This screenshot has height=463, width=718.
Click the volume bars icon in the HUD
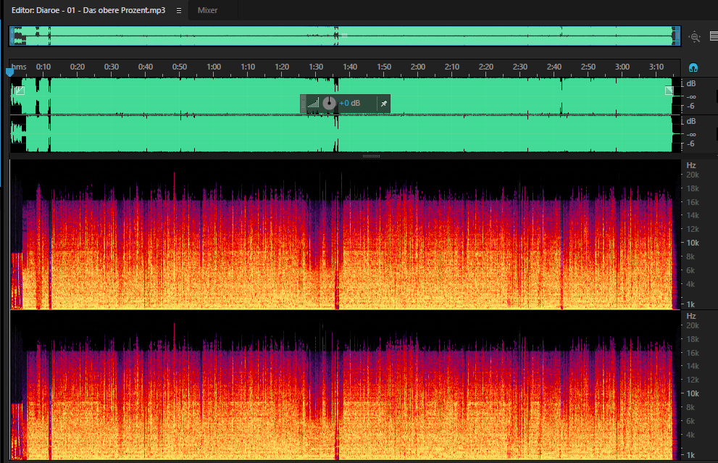[x=313, y=104]
